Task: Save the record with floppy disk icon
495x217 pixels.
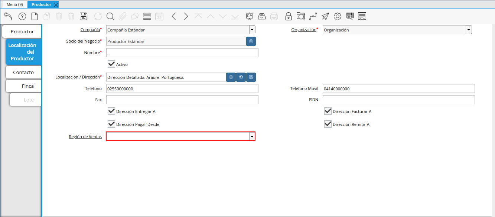Action: click(x=84, y=16)
